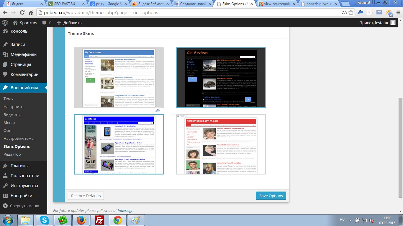Click the WordPress logo in admin bar
The height and width of the screenshot is (226, 403).
[x=5, y=23]
